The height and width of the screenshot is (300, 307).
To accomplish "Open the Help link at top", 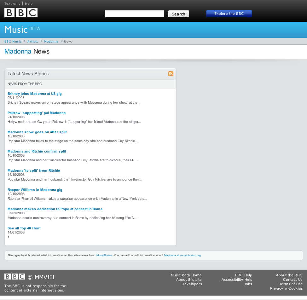I will tap(29, 3).
